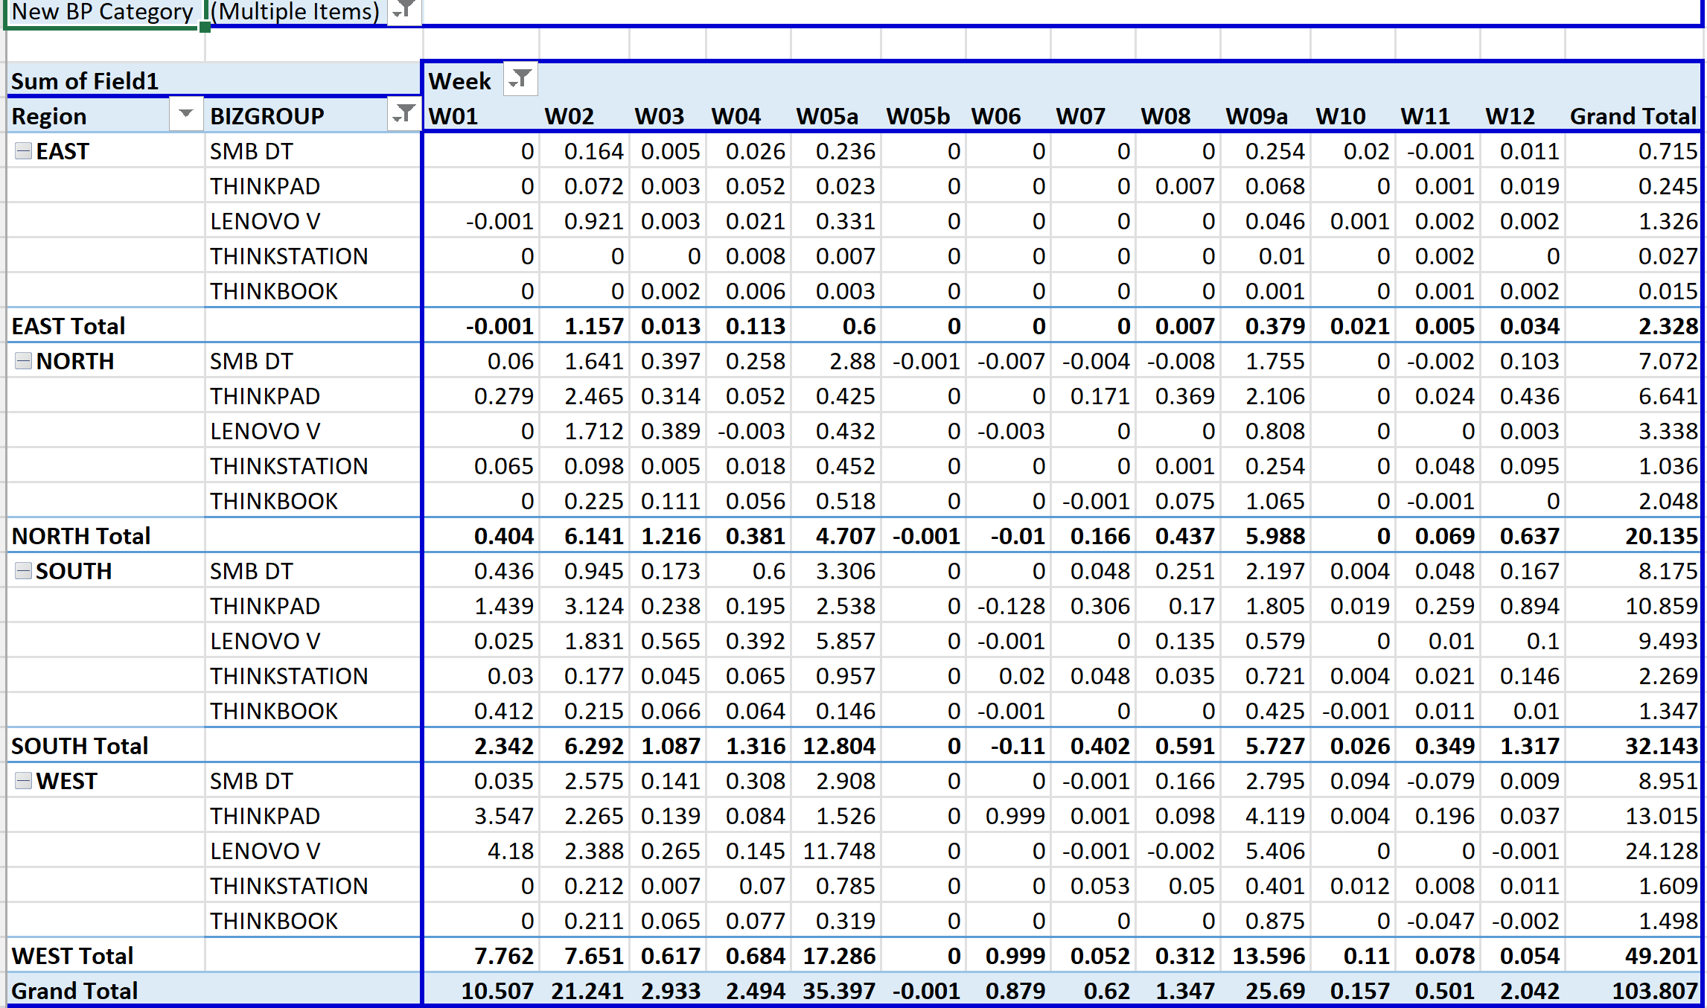Open the Region field dropdown arrow
Viewport: 1707px width, 1008px height.
coord(185,115)
